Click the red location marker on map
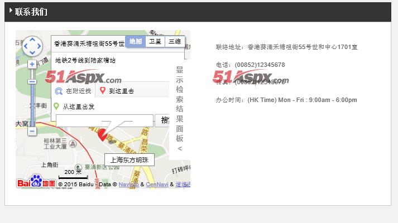Image resolution: width=398 pixels, height=223 pixels. pyautogui.click(x=103, y=134)
